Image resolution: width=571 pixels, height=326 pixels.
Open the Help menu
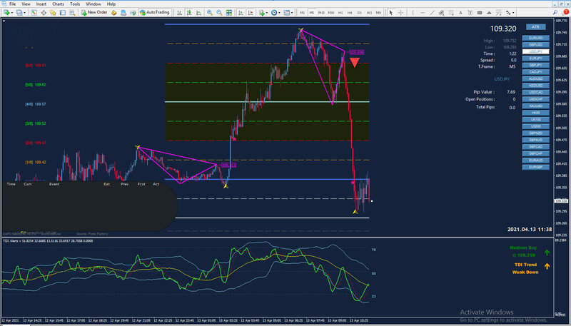pyautogui.click(x=111, y=4)
